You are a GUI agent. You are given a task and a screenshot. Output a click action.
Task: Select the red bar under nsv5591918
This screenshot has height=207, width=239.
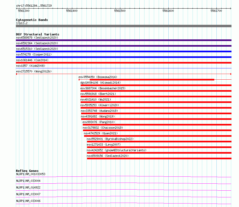(156, 97)
